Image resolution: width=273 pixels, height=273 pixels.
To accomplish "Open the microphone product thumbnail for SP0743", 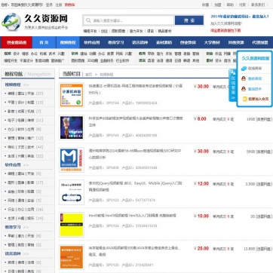I will tap(72, 127).
